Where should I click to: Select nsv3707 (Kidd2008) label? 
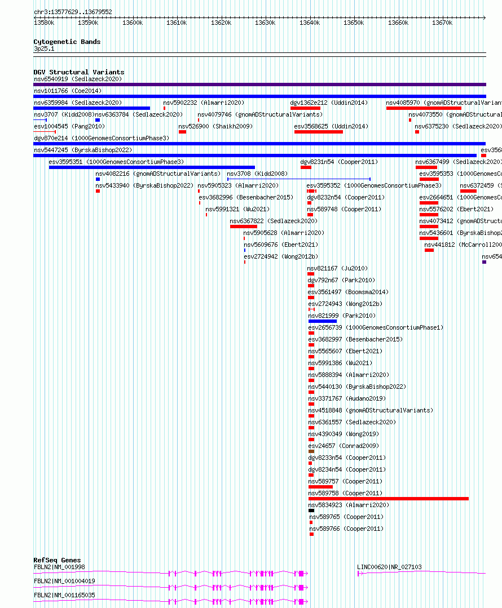click(x=64, y=114)
